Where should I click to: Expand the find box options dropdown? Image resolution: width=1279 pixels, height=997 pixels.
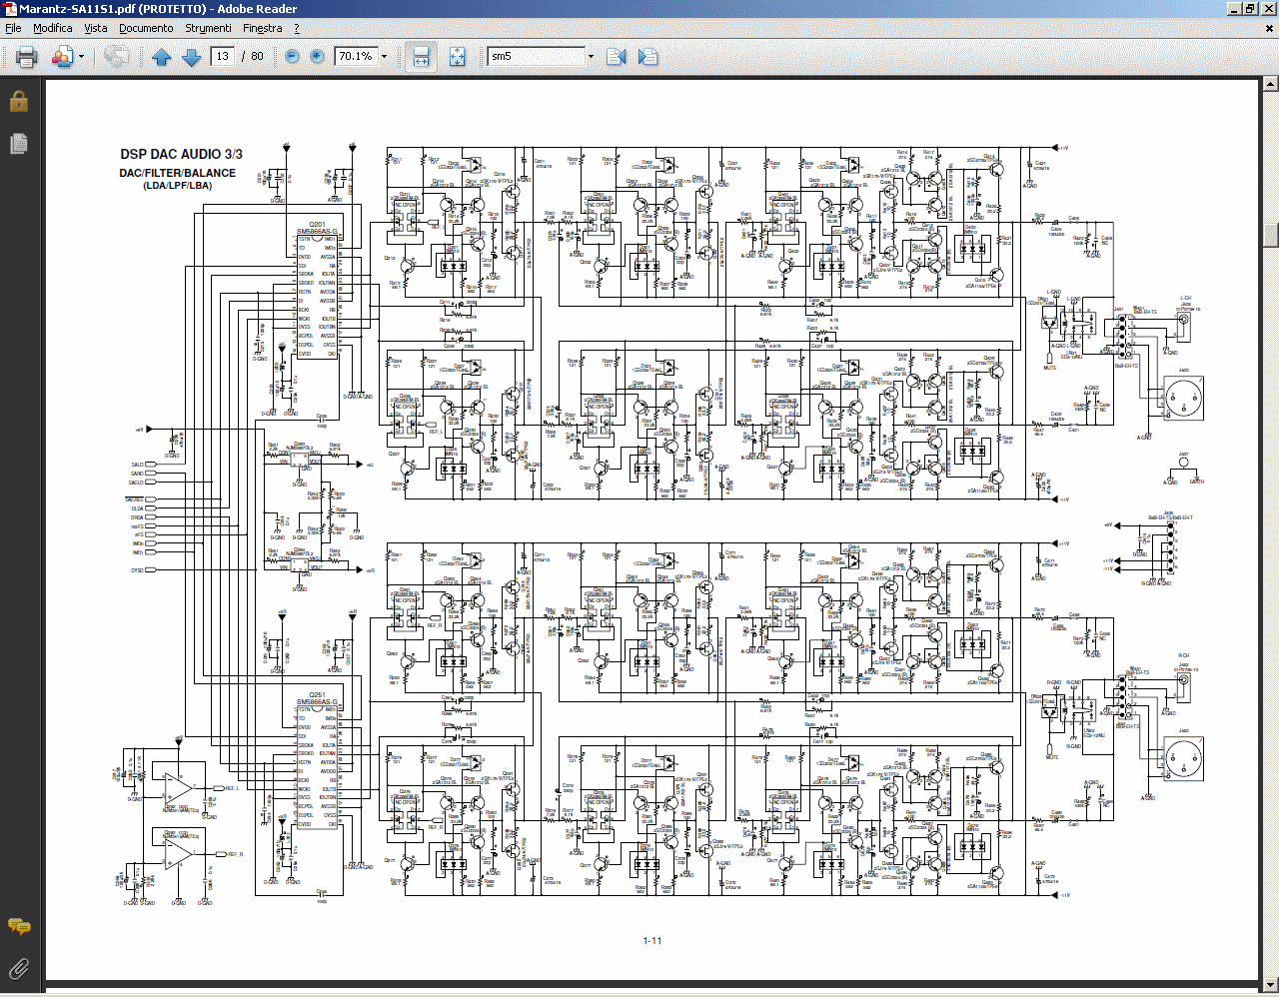591,57
